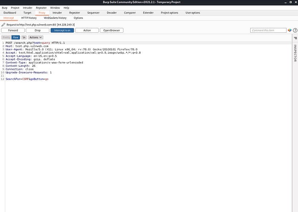Drop the intercepted request
Image resolution: width=298 pixels, height=212 pixels.
[x=37, y=30]
